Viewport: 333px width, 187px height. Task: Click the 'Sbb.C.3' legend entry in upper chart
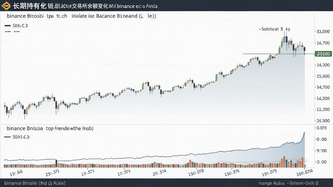tap(16, 26)
